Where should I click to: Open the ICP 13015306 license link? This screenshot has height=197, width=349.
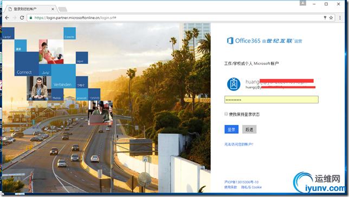tap(241, 182)
